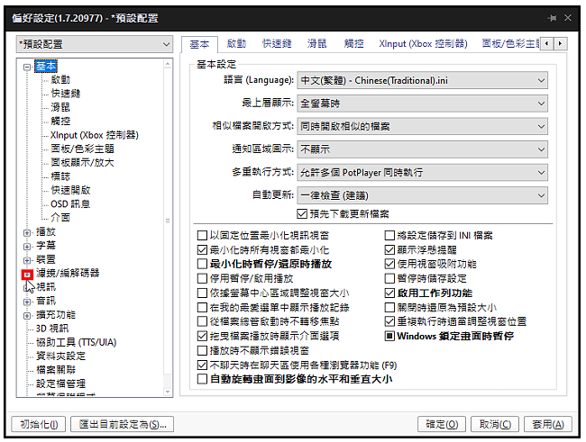This screenshot has width=586, height=442.
Task: Select 協助工具 (TTS/UIA) in the tree
Action: click(x=77, y=342)
